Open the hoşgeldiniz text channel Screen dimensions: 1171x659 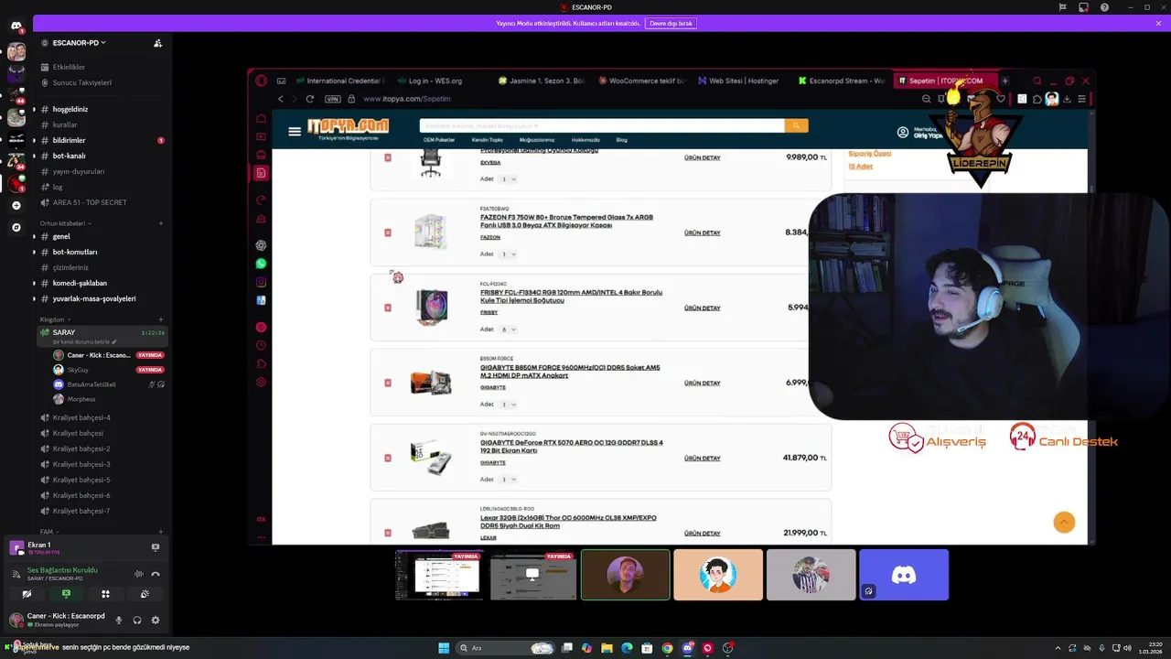coord(70,109)
